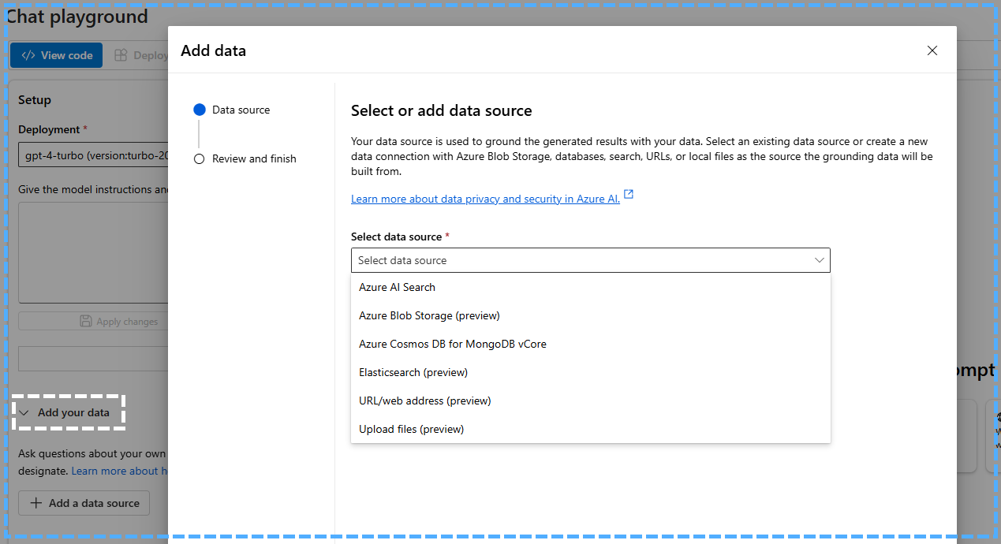Image resolution: width=1001 pixels, height=544 pixels.
Task: Click the plus icon on Add a data source
Action: pos(35,503)
